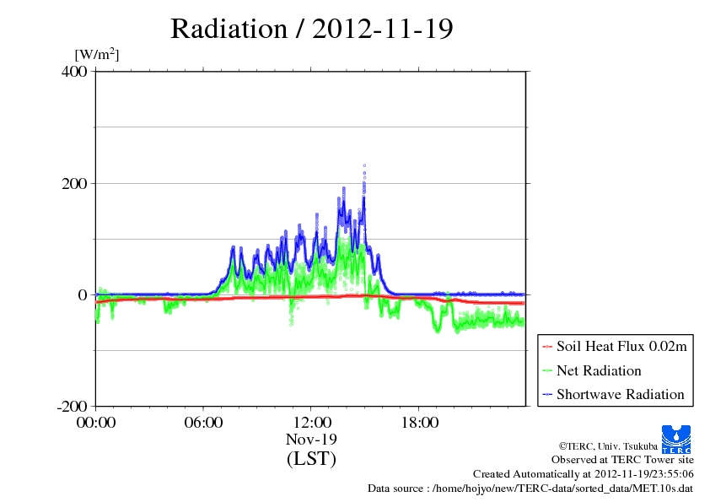Viewport: 710px width, 502px height.
Task: Click the 12:00 x-axis label
Action: click(312, 423)
